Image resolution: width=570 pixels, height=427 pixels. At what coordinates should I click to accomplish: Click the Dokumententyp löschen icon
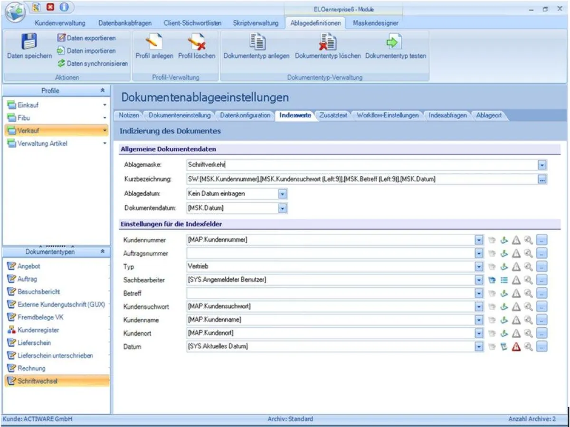328,42
